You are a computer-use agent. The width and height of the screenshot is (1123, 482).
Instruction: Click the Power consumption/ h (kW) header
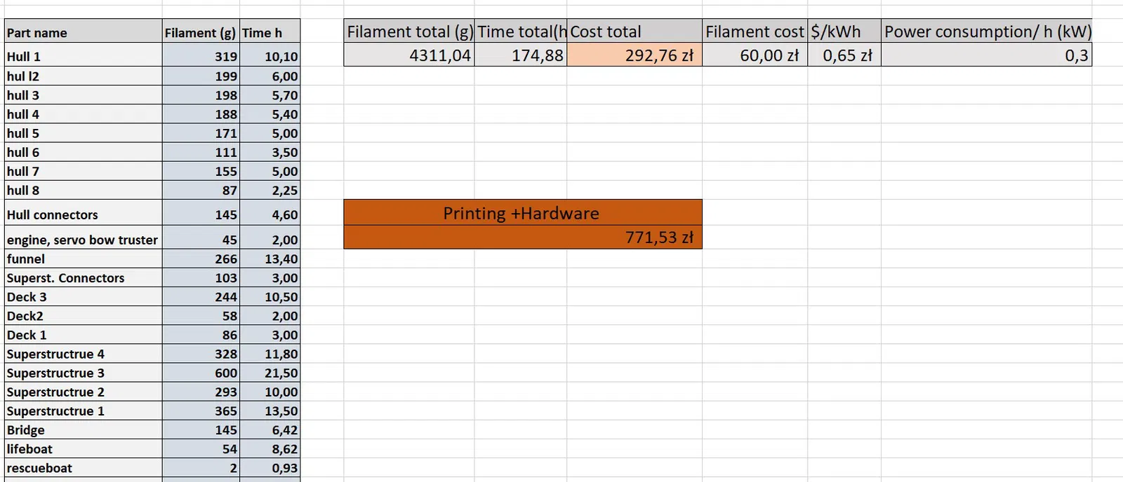(986, 32)
